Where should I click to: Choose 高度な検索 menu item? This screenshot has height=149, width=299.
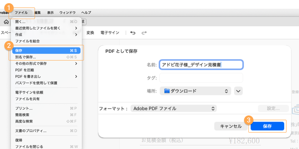[46, 121]
